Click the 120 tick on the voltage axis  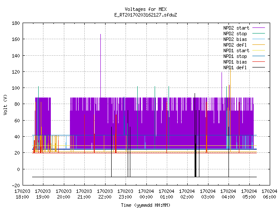point(16,72)
